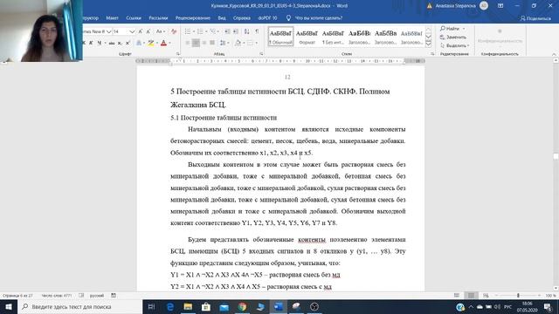
Task: Open text effects button
Action: 139,43
